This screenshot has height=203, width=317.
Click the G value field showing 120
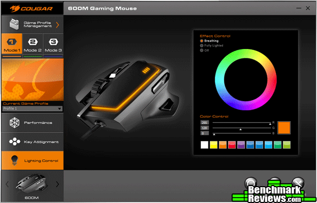coord(204,128)
